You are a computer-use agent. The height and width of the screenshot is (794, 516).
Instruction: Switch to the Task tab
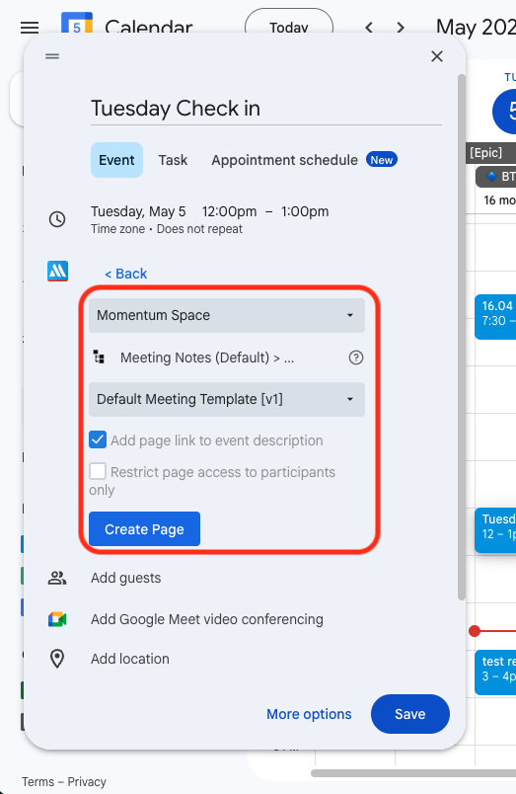(x=173, y=160)
